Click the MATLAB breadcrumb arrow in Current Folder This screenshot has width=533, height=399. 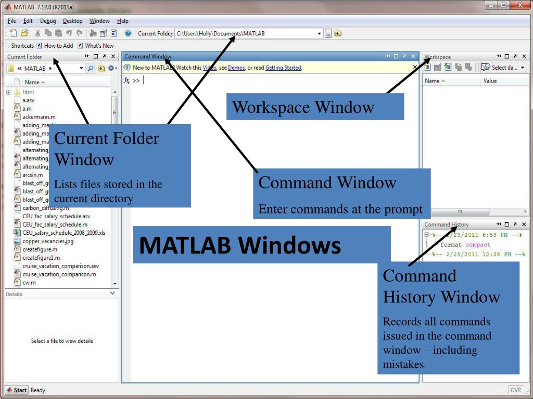50,68
